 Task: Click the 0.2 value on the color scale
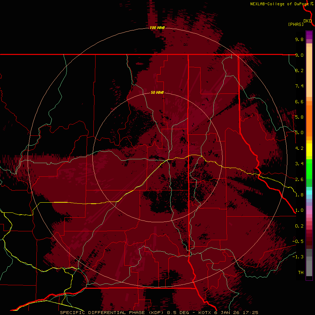(299, 226)
